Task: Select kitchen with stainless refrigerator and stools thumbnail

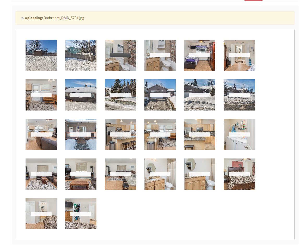Action: (120, 134)
